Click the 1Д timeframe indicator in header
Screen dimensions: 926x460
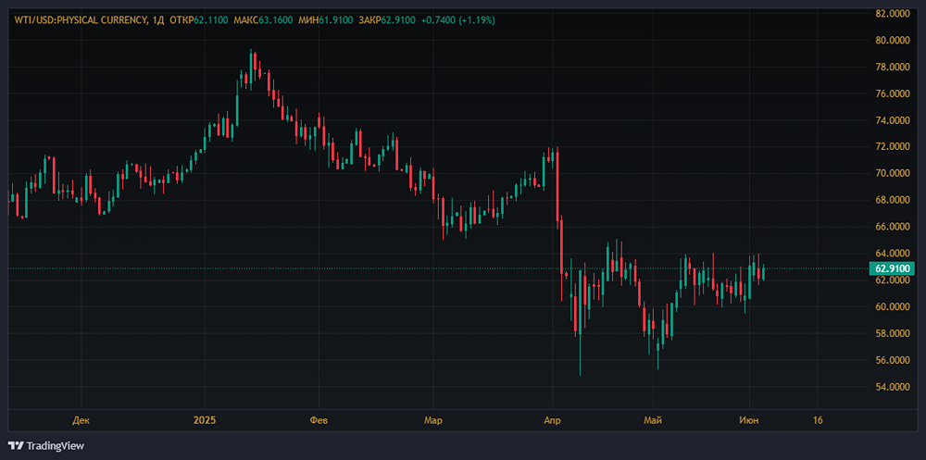tap(157, 20)
